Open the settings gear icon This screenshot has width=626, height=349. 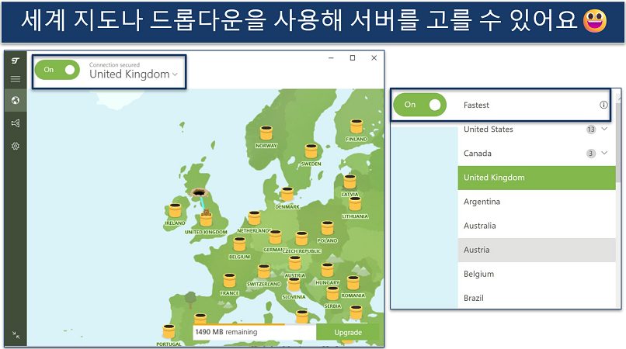click(15, 146)
